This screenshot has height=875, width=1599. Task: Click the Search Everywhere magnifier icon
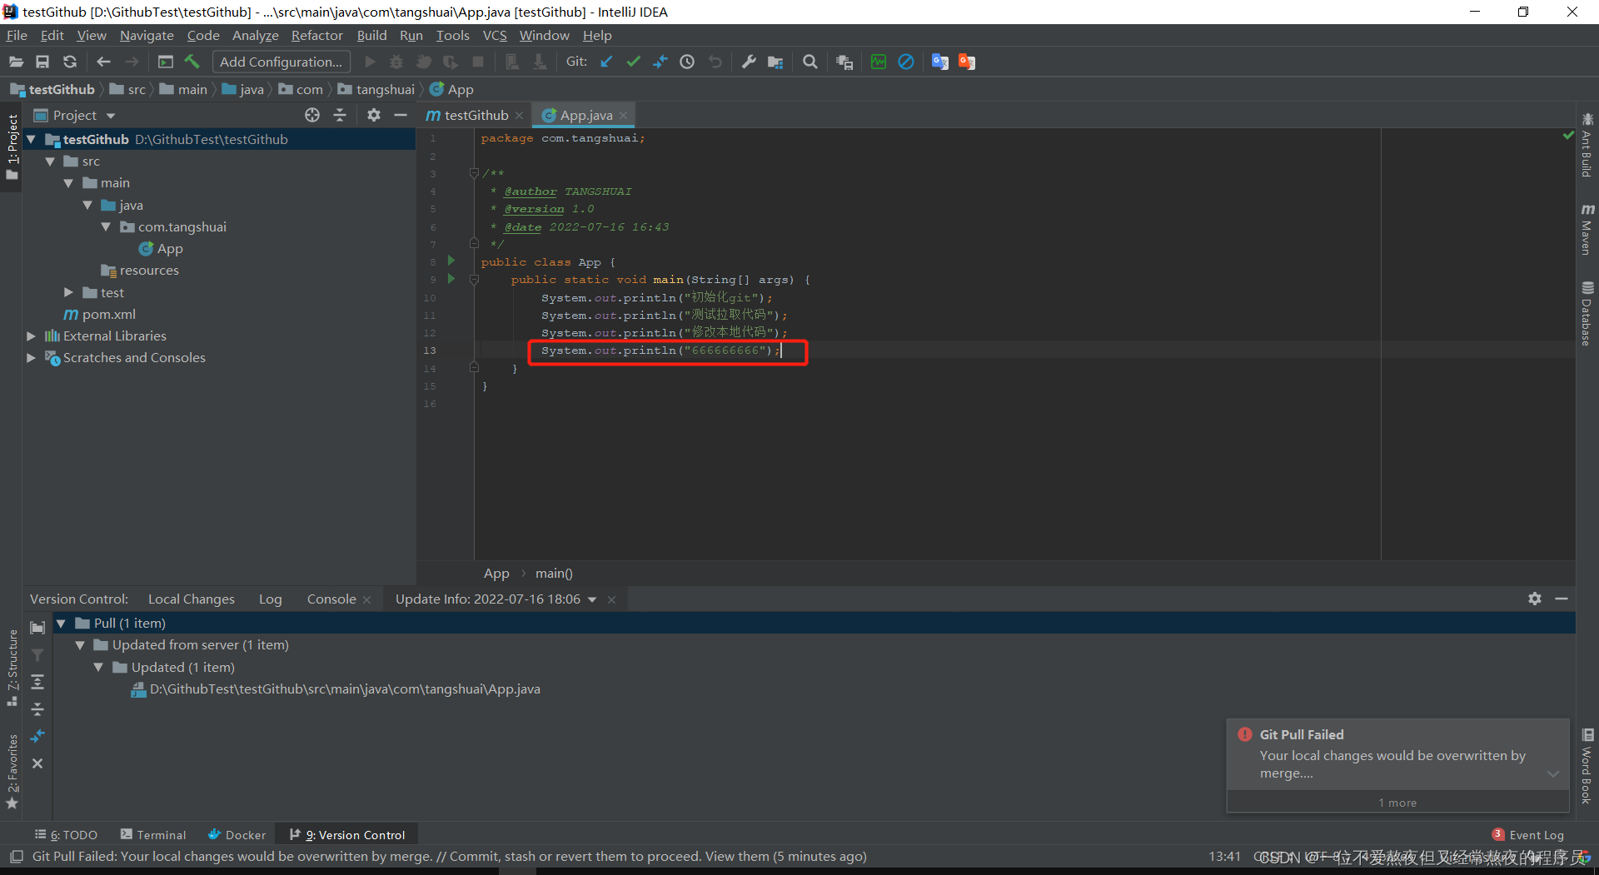click(809, 62)
